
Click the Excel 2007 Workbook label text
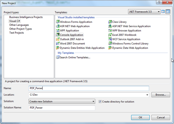pyautogui.click(x=124, y=35)
